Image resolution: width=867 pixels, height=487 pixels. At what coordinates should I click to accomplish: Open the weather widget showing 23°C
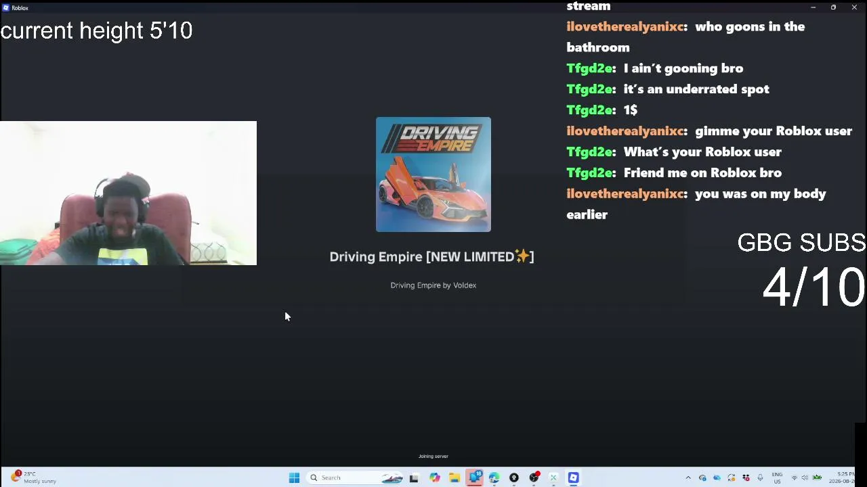pyautogui.click(x=34, y=478)
